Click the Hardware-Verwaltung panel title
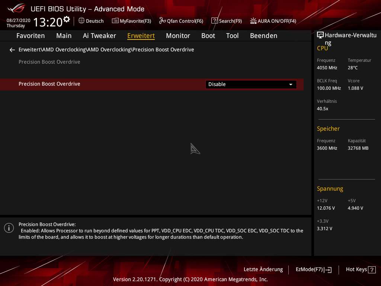The height and width of the screenshot is (286, 381). tap(350, 39)
